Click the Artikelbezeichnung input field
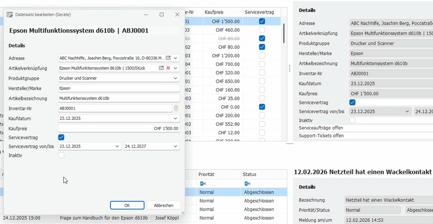This screenshot has width=433, height=224. click(119, 98)
